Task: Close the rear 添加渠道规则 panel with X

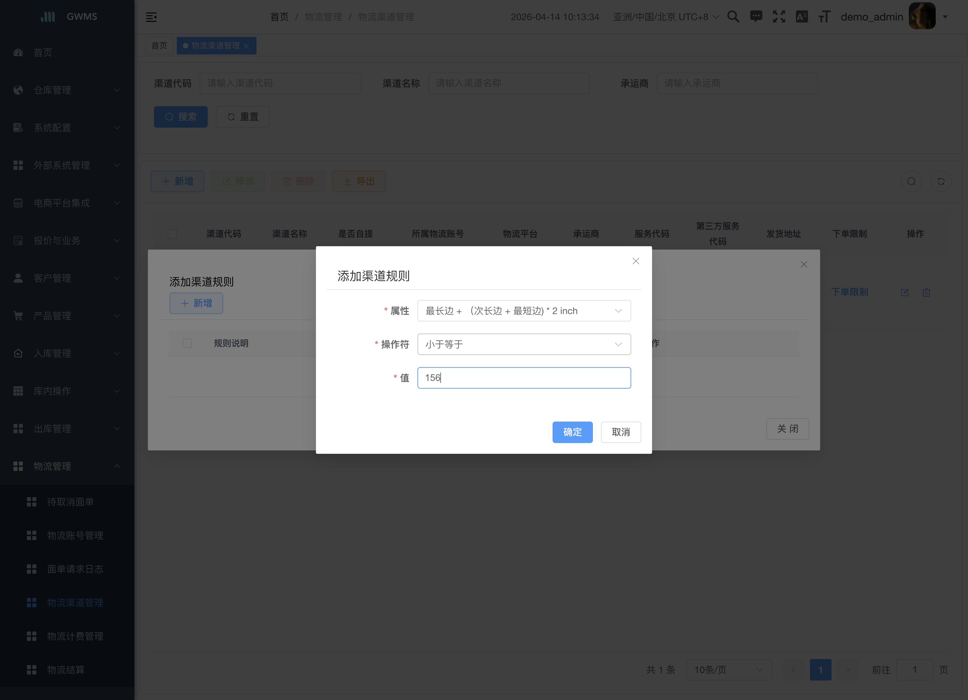Action: pyautogui.click(x=804, y=264)
